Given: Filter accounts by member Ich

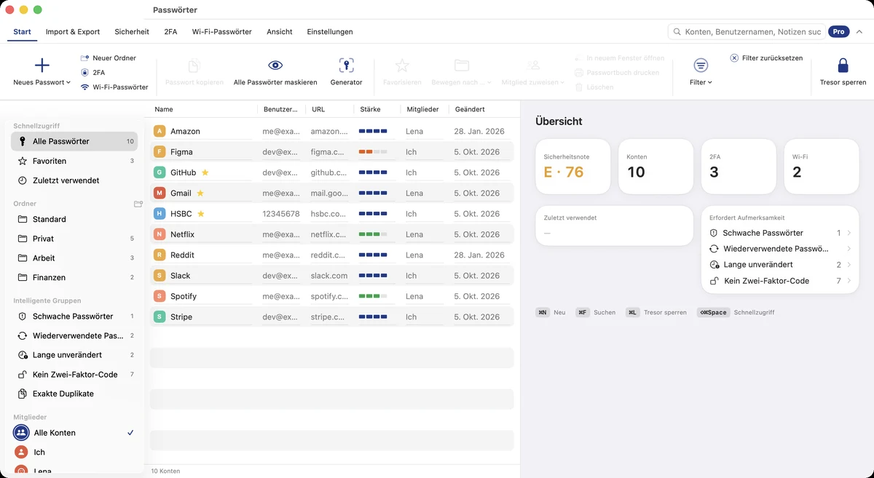Looking at the screenshot, I should click(x=74, y=452).
